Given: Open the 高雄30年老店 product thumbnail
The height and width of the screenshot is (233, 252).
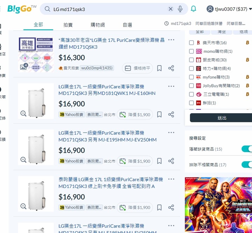Looking at the screenshot, I should tap(36, 55).
